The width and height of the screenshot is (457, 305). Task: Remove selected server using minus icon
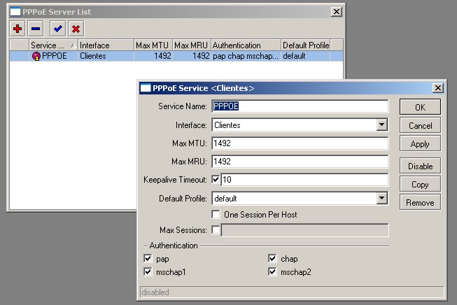[x=36, y=29]
